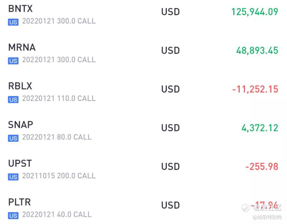The image size is (287, 224).
Task: Tap the SNAP ticker name
Action: coord(21,125)
